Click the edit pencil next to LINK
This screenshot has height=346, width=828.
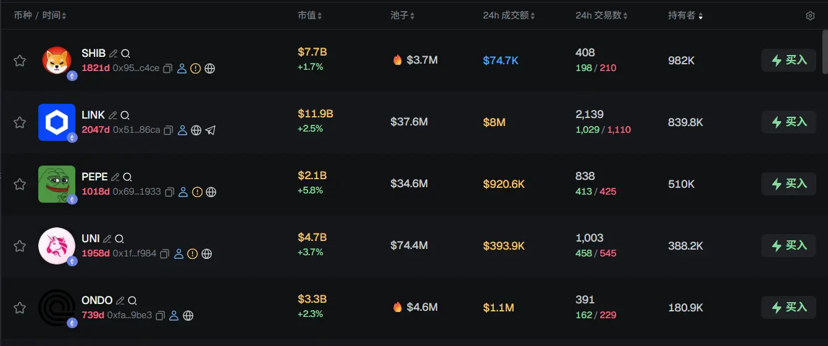coord(112,115)
